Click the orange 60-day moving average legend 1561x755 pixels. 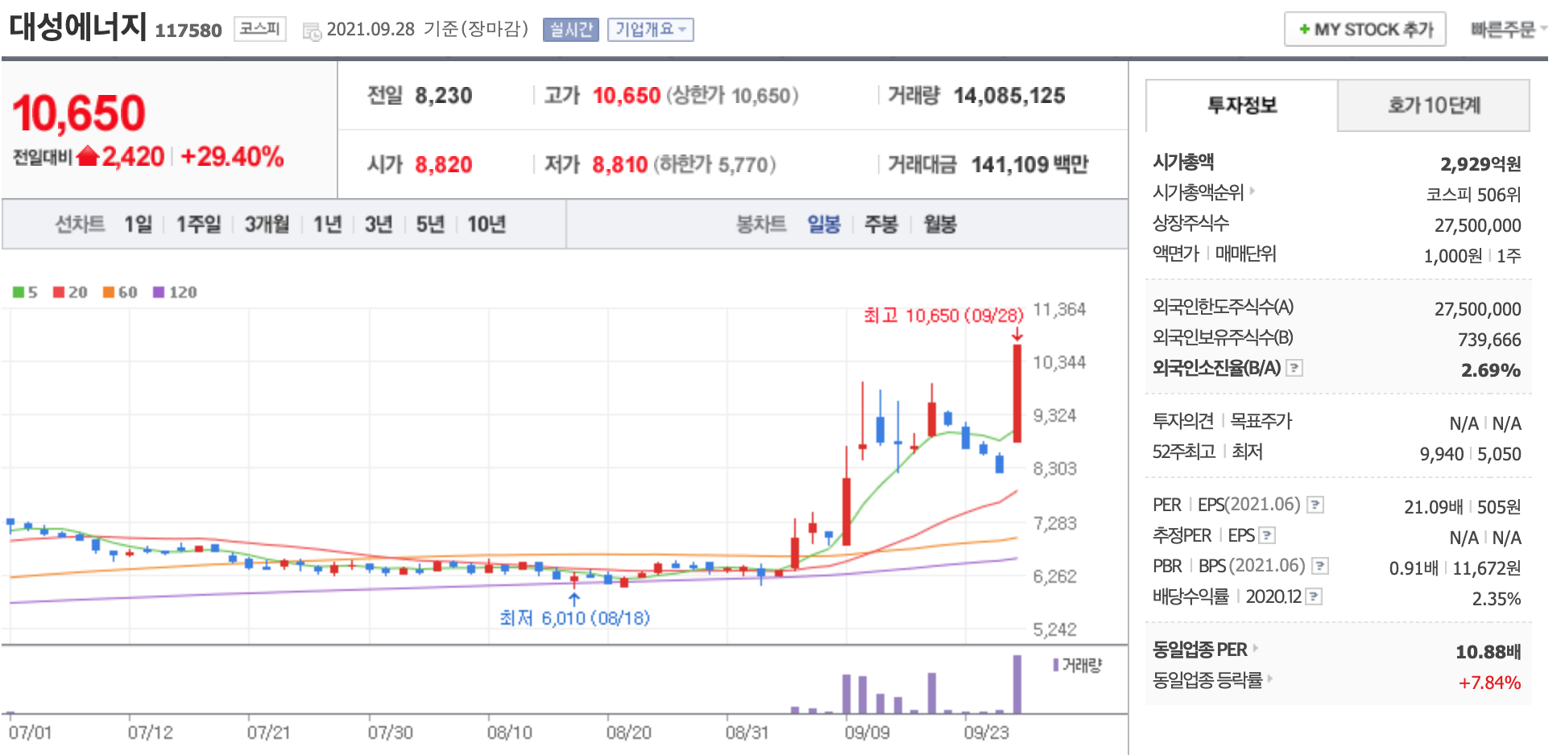coord(120,292)
